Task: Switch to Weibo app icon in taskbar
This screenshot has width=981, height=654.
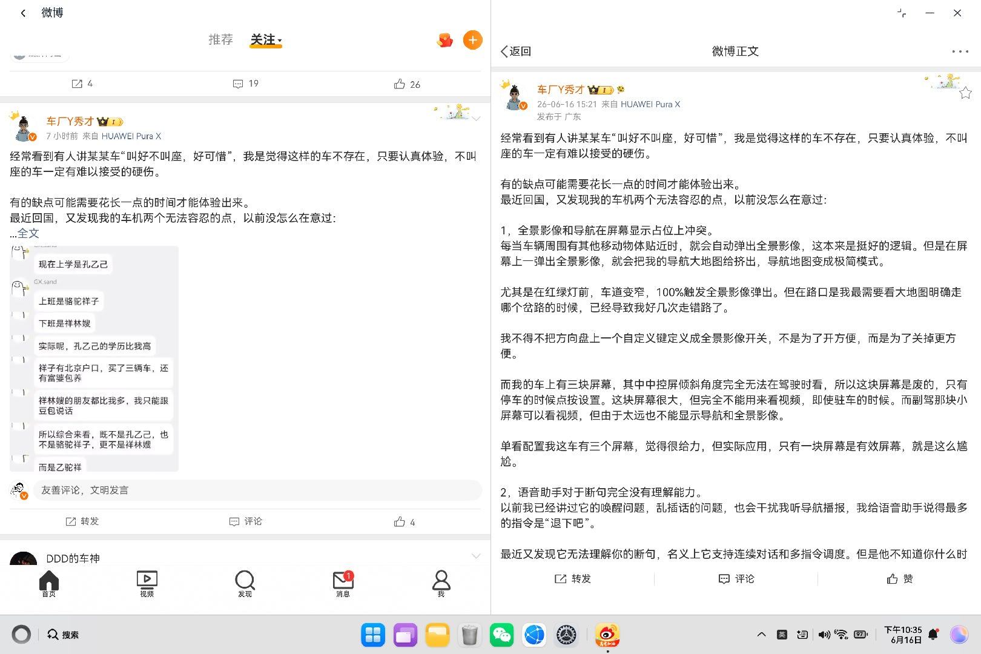Action: (607, 635)
